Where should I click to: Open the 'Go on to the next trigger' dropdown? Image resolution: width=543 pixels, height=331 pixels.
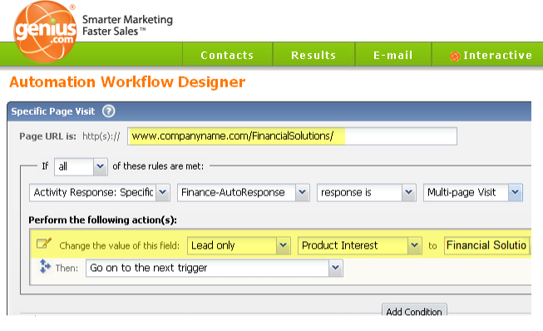215,268
